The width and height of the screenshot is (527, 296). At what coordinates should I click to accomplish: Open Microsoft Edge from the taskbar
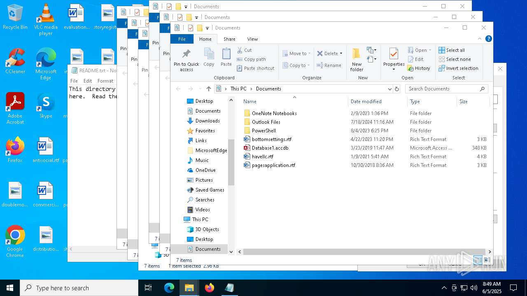169,288
